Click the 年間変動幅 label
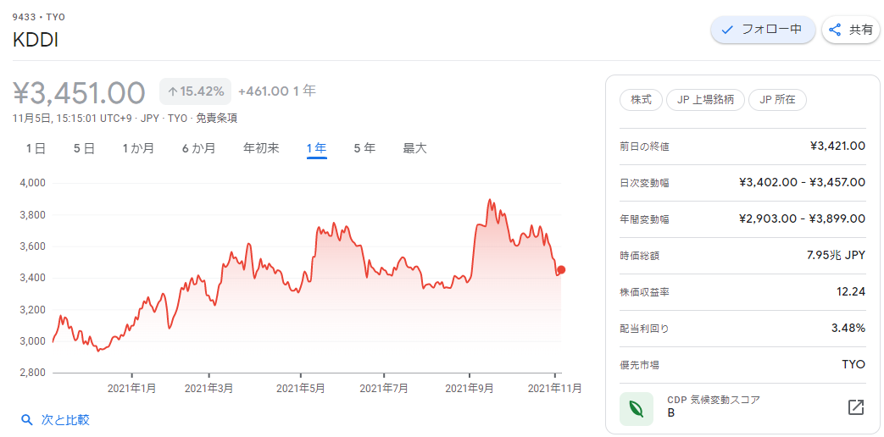 644,219
